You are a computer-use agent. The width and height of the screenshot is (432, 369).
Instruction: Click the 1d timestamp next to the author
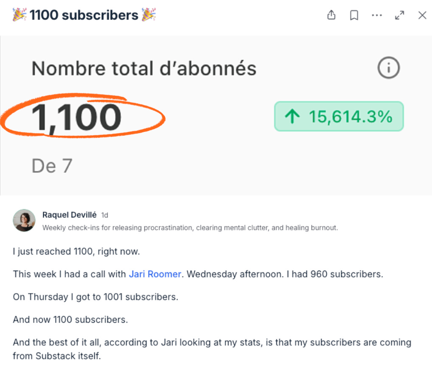click(105, 215)
